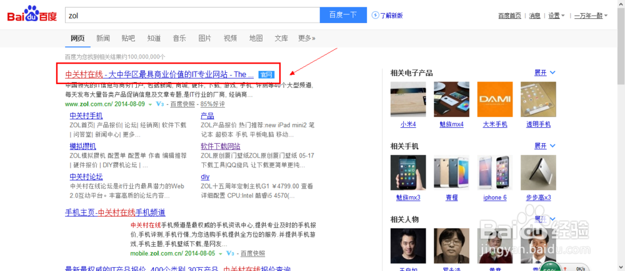This screenshot has width=625, height=271.
Task: Click the 大米手机 DAMI thumbnail
Action: 495,99
